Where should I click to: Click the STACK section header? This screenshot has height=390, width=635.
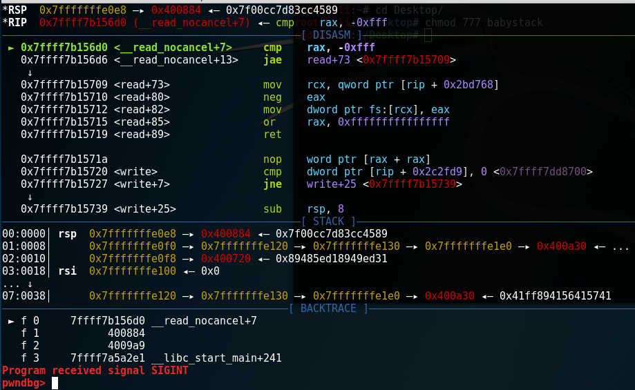pyautogui.click(x=328, y=222)
